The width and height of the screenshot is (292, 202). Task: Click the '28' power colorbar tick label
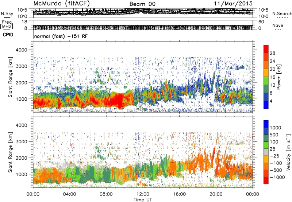tap(272, 53)
